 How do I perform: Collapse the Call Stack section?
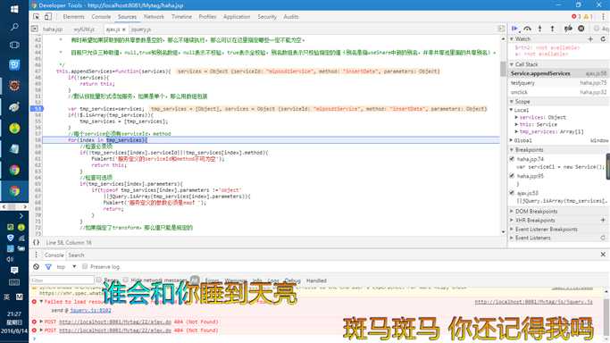pos(512,64)
